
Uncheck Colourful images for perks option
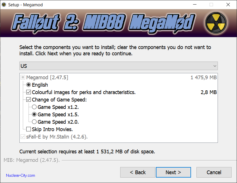tap(29, 92)
